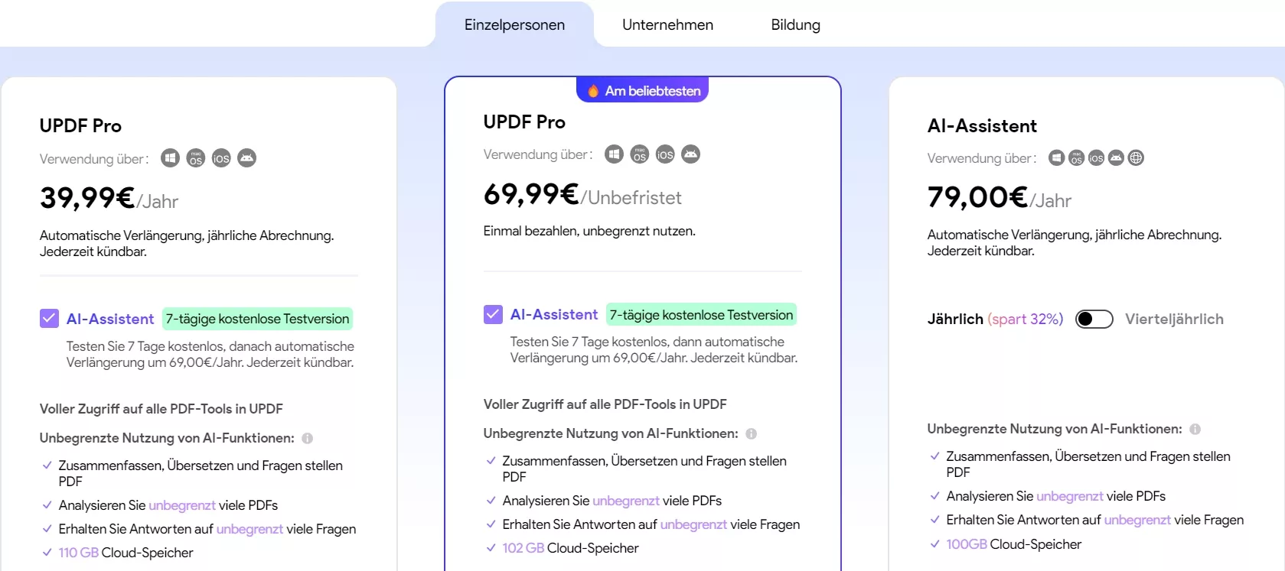The width and height of the screenshot is (1285, 571).
Task: Click info icon in the 69,99€ plan
Action: [752, 434]
